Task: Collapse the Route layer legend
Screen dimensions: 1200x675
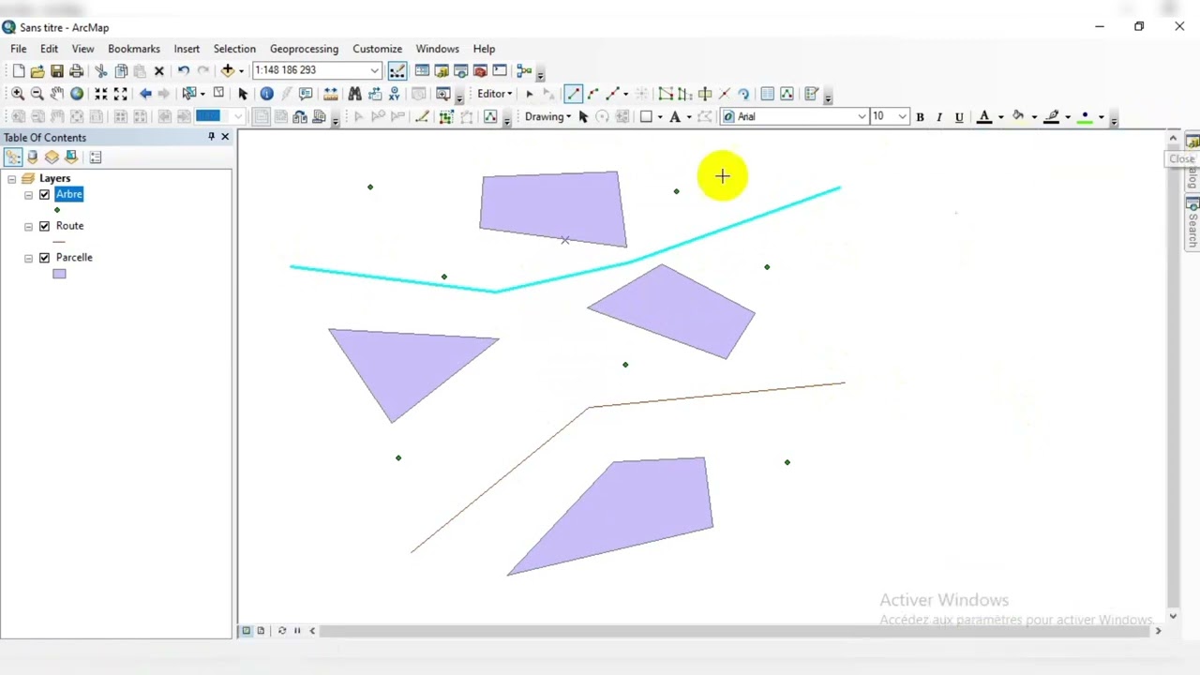Action: click(x=28, y=227)
